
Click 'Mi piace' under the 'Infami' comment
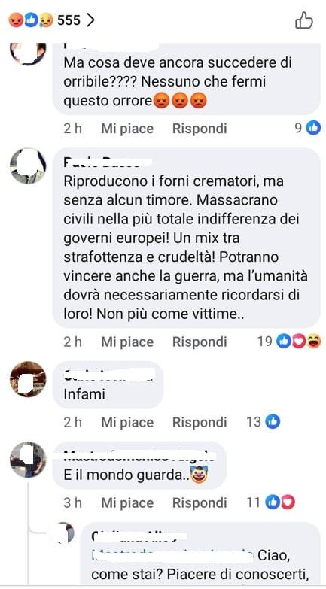(x=127, y=423)
